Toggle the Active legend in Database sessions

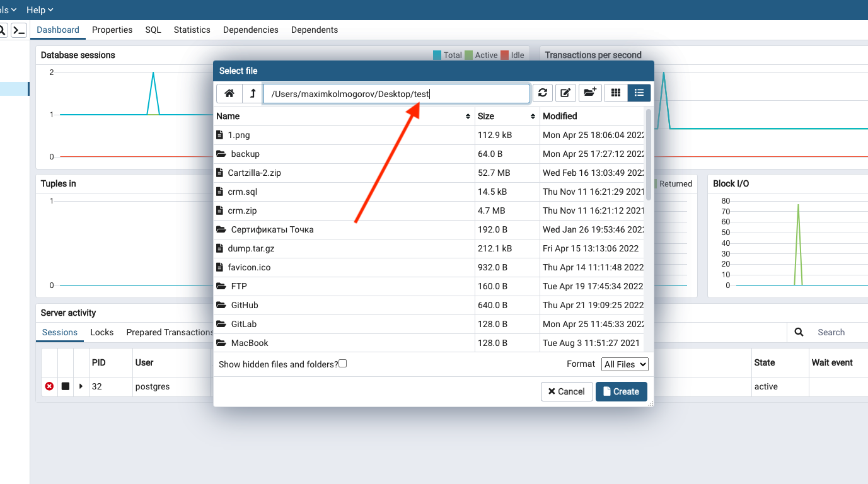(x=481, y=55)
